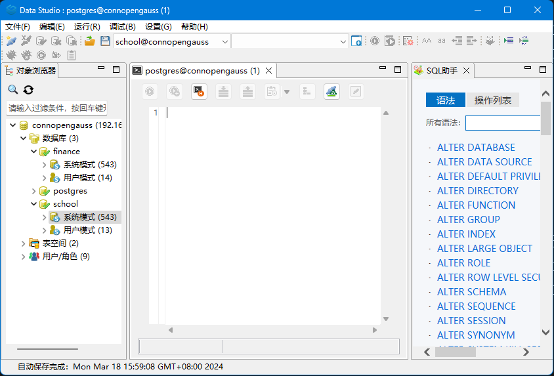
Task: Collapse the finance database node
Action: pos(34,151)
